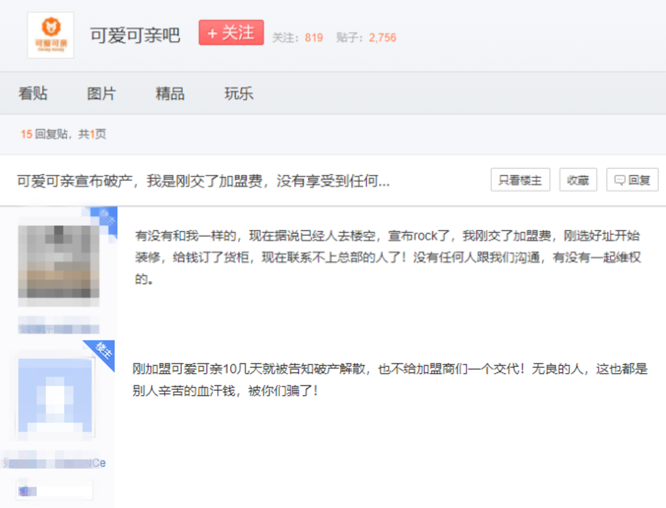Click the 只看楼主 button
The width and height of the screenshot is (666, 508).
pyautogui.click(x=520, y=179)
